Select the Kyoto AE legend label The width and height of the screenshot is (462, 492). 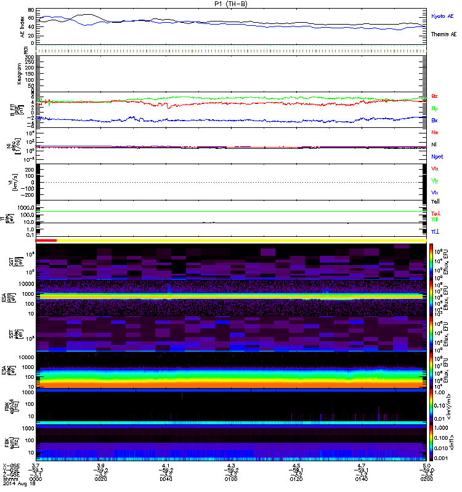pos(442,16)
